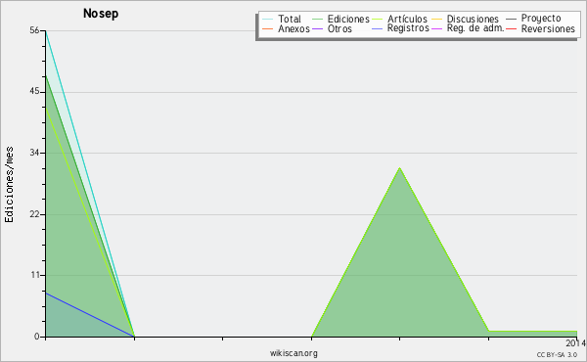
Task: Click the Discusiones legend entry
Action: (466, 20)
